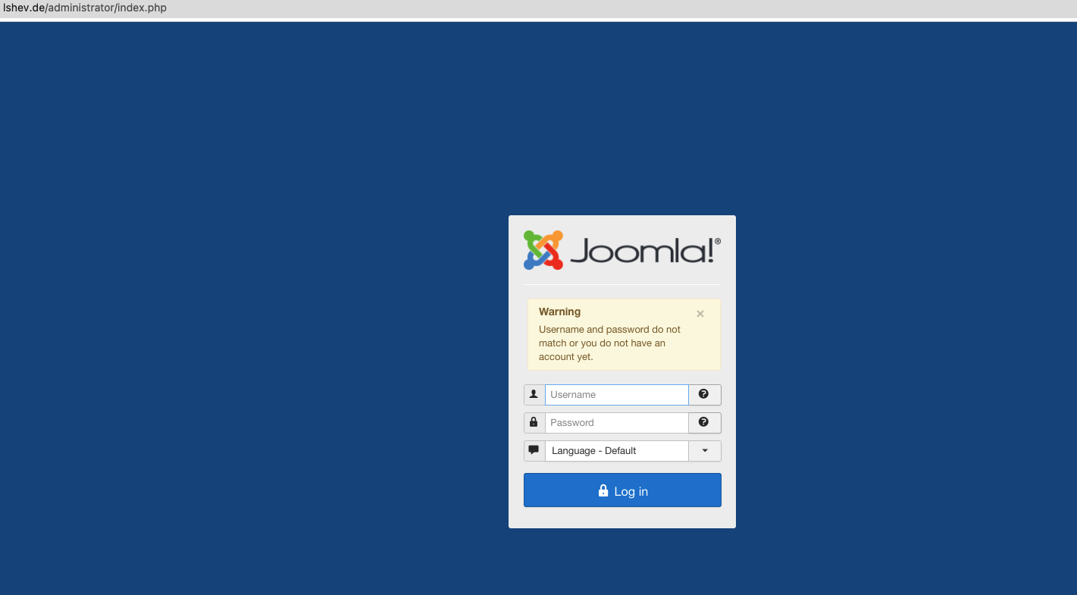The width and height of the screenshot is (1077, 595).
Task: Focus the Password input field
Action: 617,422
